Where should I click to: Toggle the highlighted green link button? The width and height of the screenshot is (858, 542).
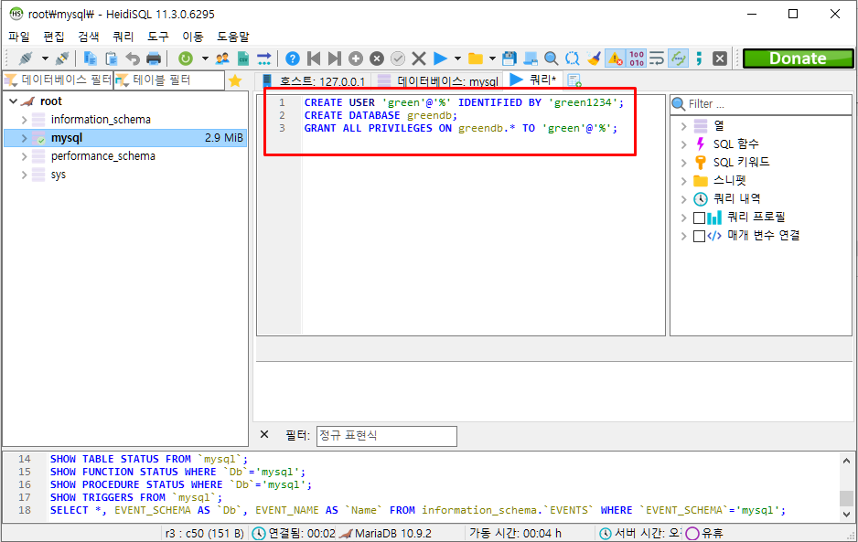679,58
